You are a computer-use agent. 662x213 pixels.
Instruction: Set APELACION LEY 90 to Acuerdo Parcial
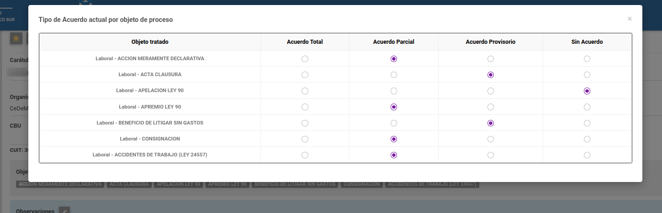[394, 91]
